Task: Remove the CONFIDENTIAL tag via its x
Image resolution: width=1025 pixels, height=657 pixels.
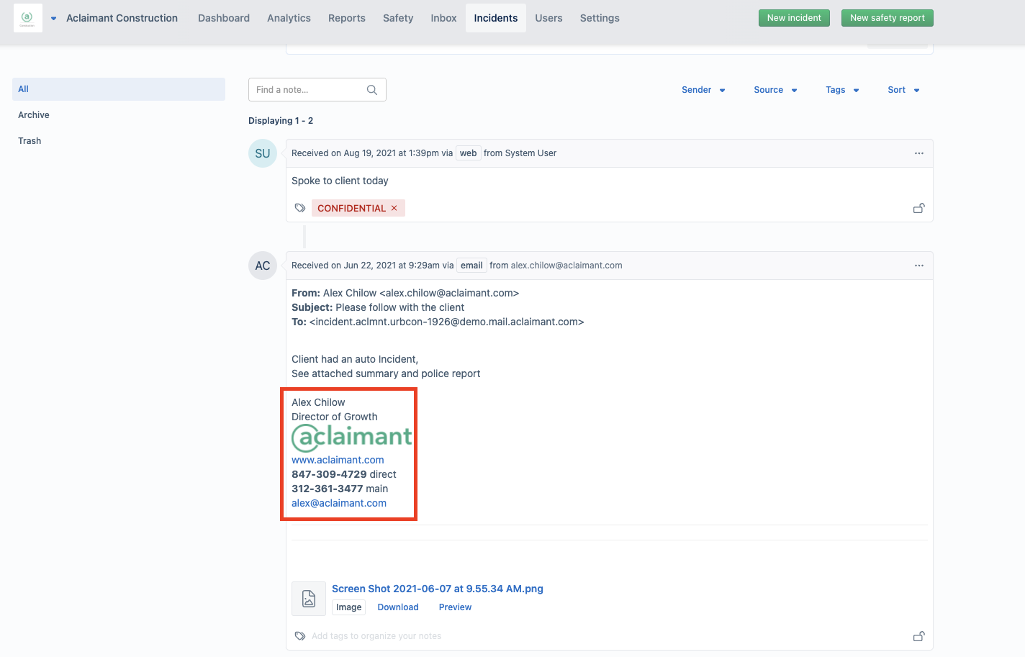Action: coord(394,208)
